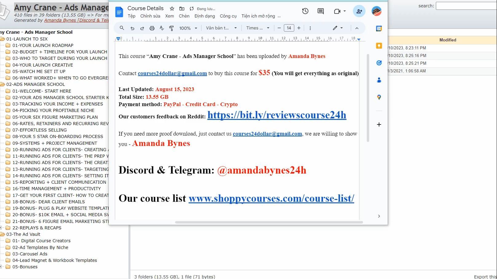The image size is (497, 279).
Task: Select 02-Ad Templates By Niche folder
Action: pyautogui.click(x=40, y=247)
